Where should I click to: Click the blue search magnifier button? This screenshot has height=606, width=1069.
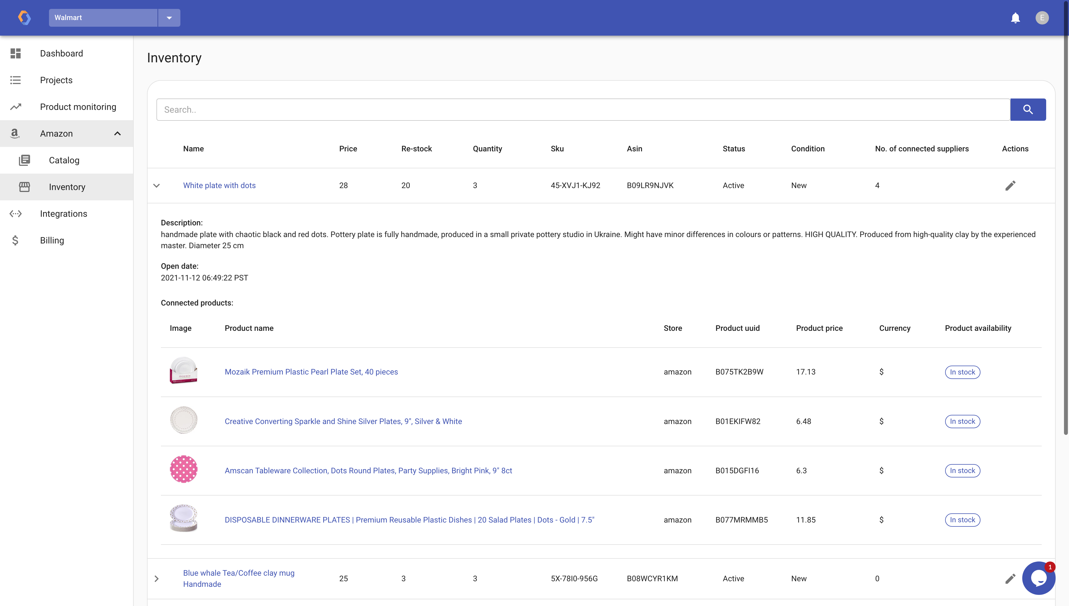tap(1028, 109)
